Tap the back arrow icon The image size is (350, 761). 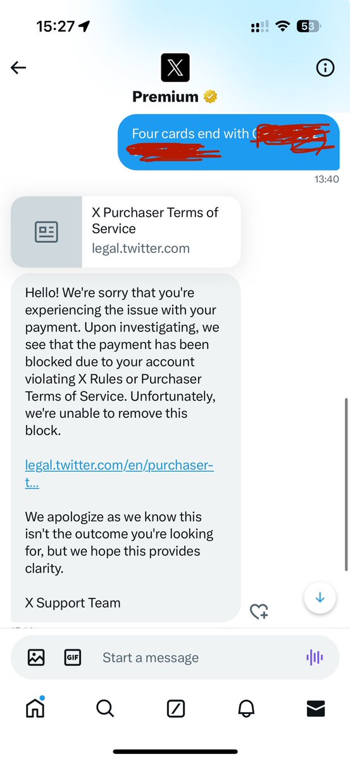[x=18, y=68]
